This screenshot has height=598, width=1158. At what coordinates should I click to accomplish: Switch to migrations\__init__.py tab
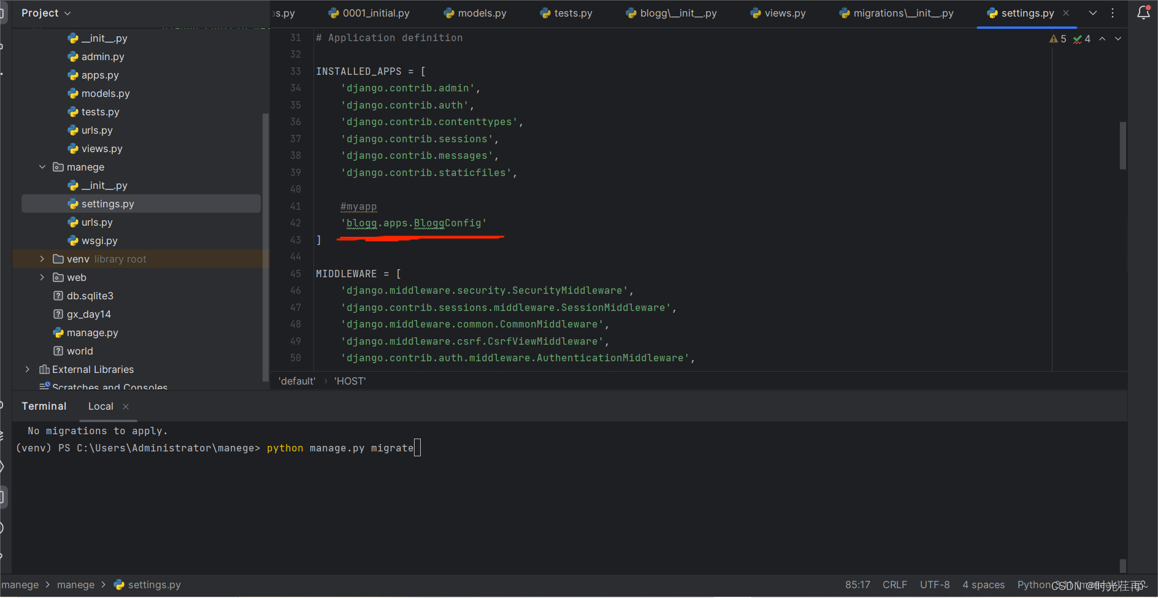point(896,13)
